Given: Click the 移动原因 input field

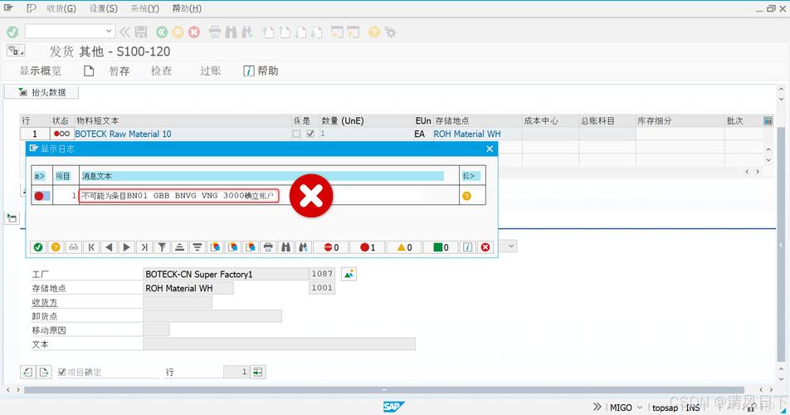Looking at the screenshot, I should click(156, 330).
